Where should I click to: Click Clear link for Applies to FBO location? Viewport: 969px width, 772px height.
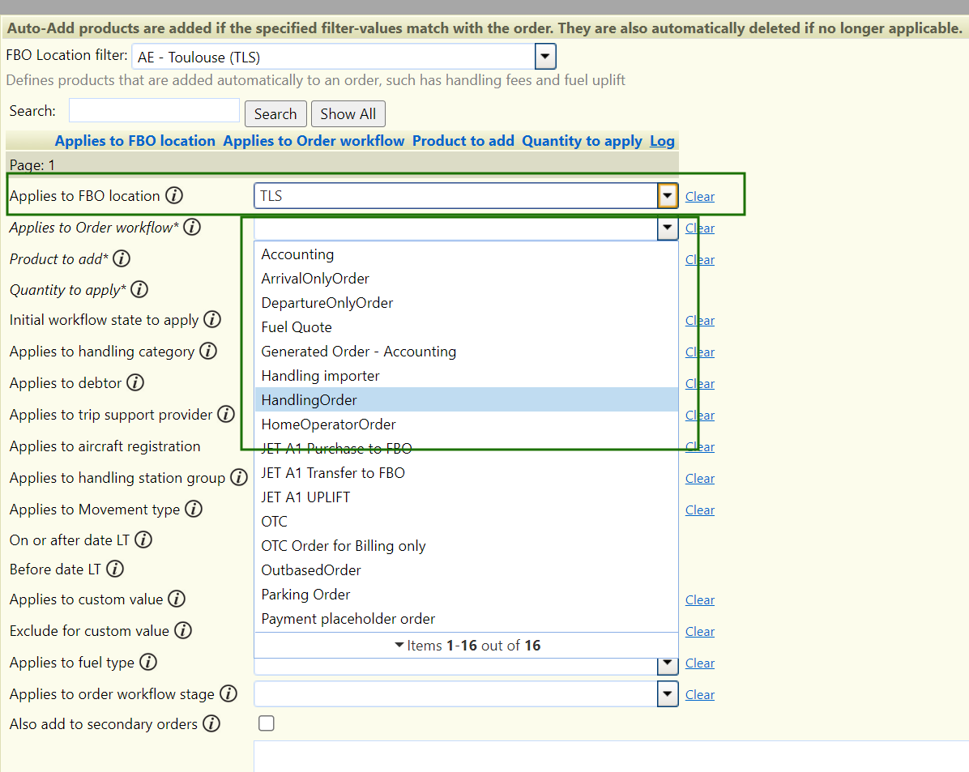700,197
